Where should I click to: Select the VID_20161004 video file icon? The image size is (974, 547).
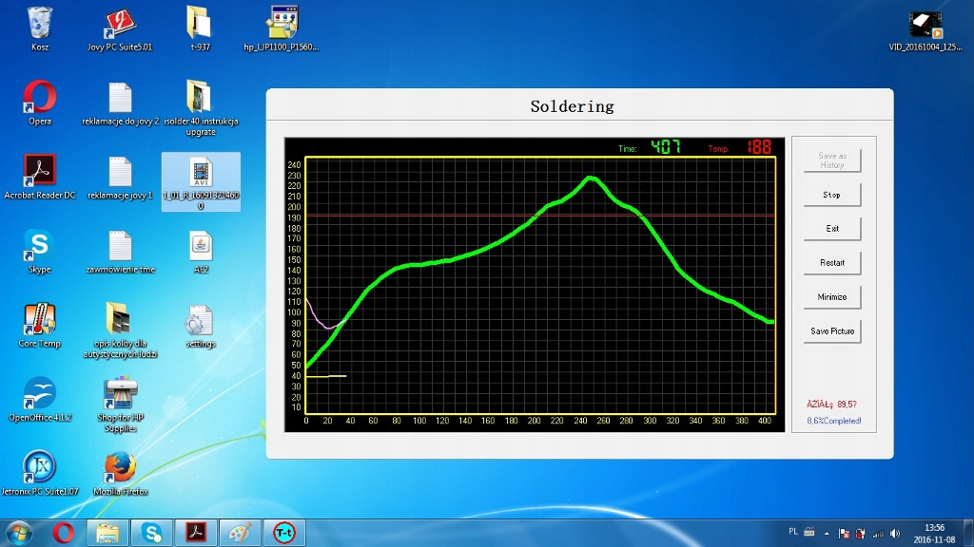[925, 25]
